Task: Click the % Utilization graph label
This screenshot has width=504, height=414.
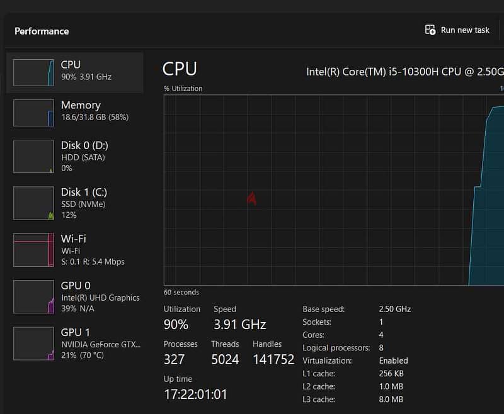Action: pos(183,89)
